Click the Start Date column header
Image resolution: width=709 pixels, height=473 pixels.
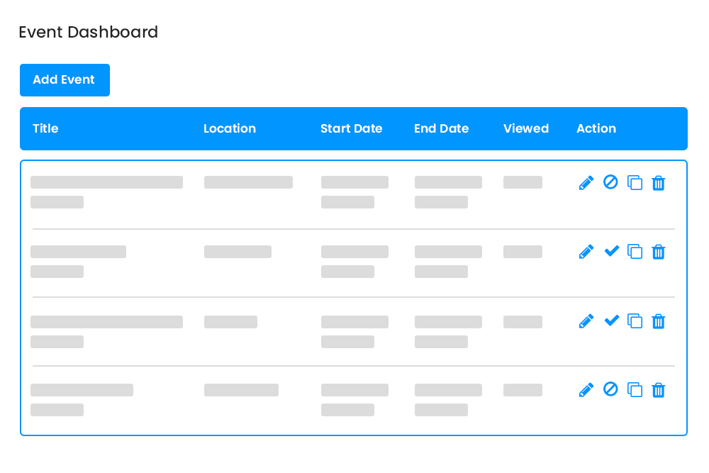351,128
